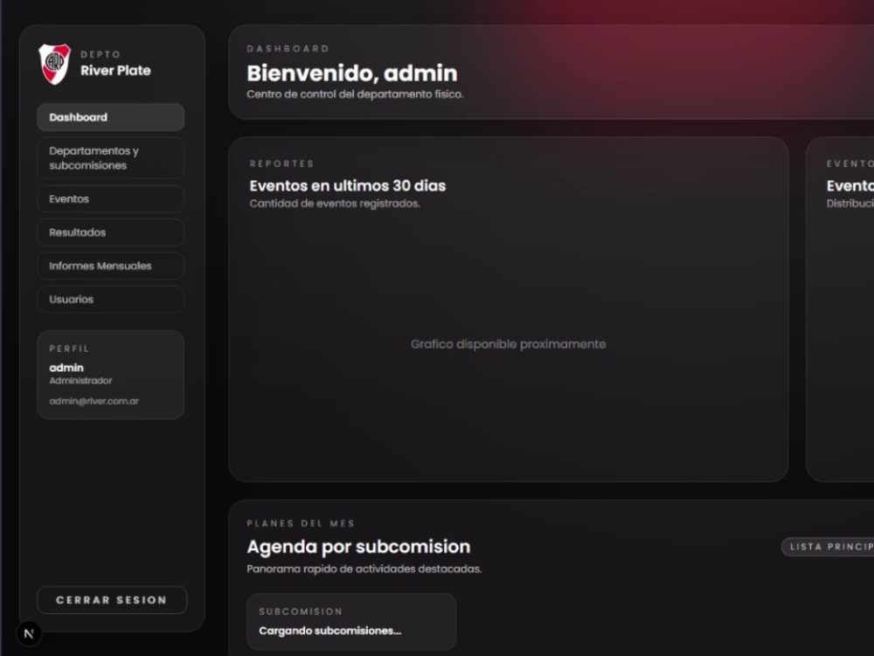This screenshot has width=874, height=656.
Task: Click the LISTA PRINCIPAL pill button
Action: pyautogui.click(x=829, y=547)
